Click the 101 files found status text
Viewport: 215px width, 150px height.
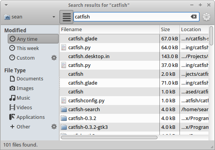tap(20, 145)
